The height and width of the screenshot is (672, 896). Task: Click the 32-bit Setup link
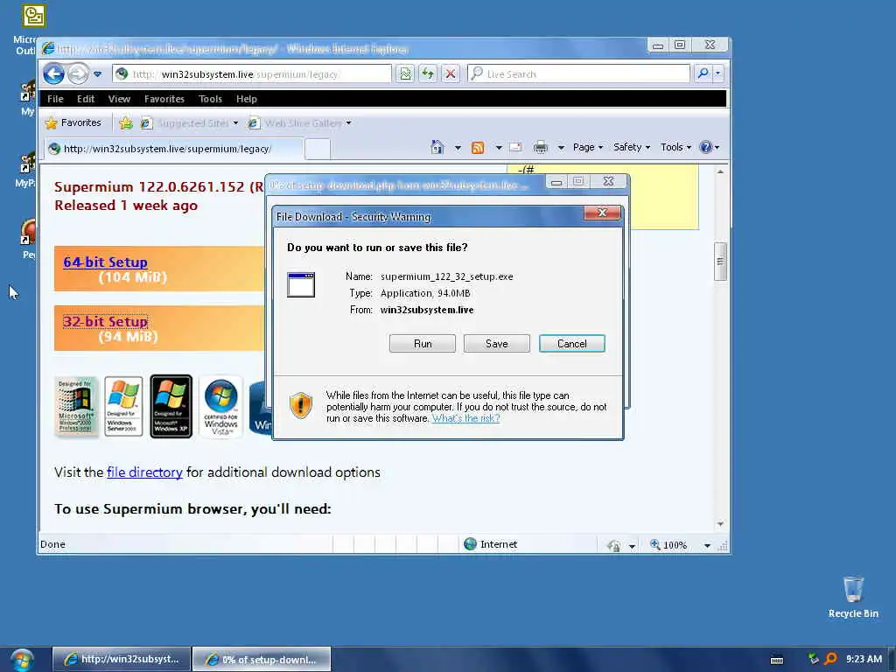click(x=105, y=322)
